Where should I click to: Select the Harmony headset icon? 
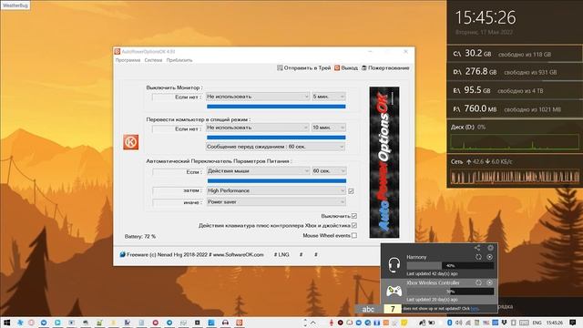point(394,265)
